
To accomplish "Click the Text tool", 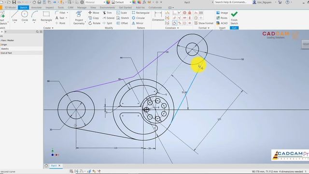I will [x=60, y=18].
